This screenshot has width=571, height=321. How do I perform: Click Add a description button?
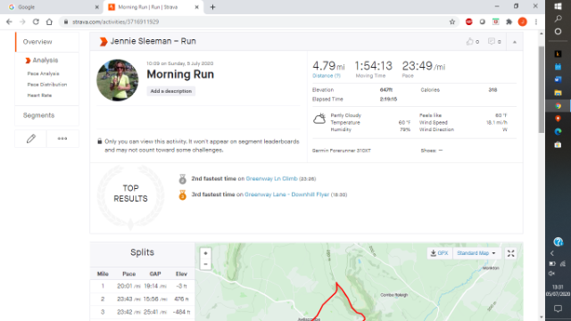pyautogui.click(x=171, y=91)
